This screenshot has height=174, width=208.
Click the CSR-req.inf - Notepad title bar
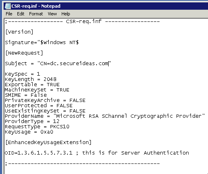[106, 6]
